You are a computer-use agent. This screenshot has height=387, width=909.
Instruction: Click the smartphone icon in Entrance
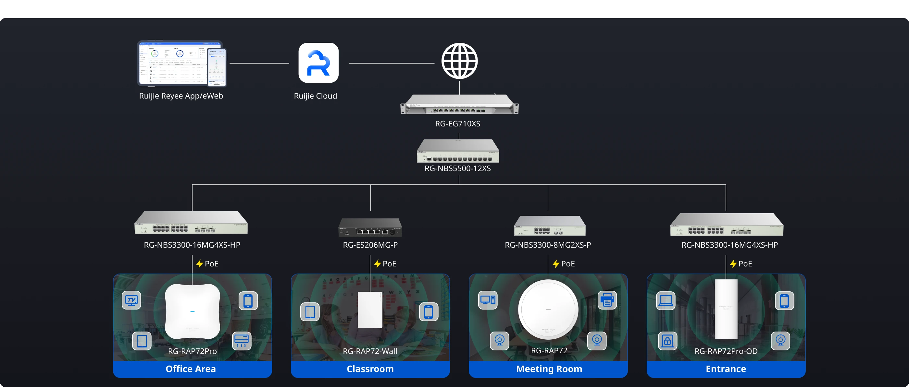pyautogui.click(x=784, y=301)
